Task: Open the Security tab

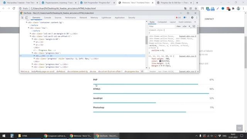Action: [x=132, y=18]
